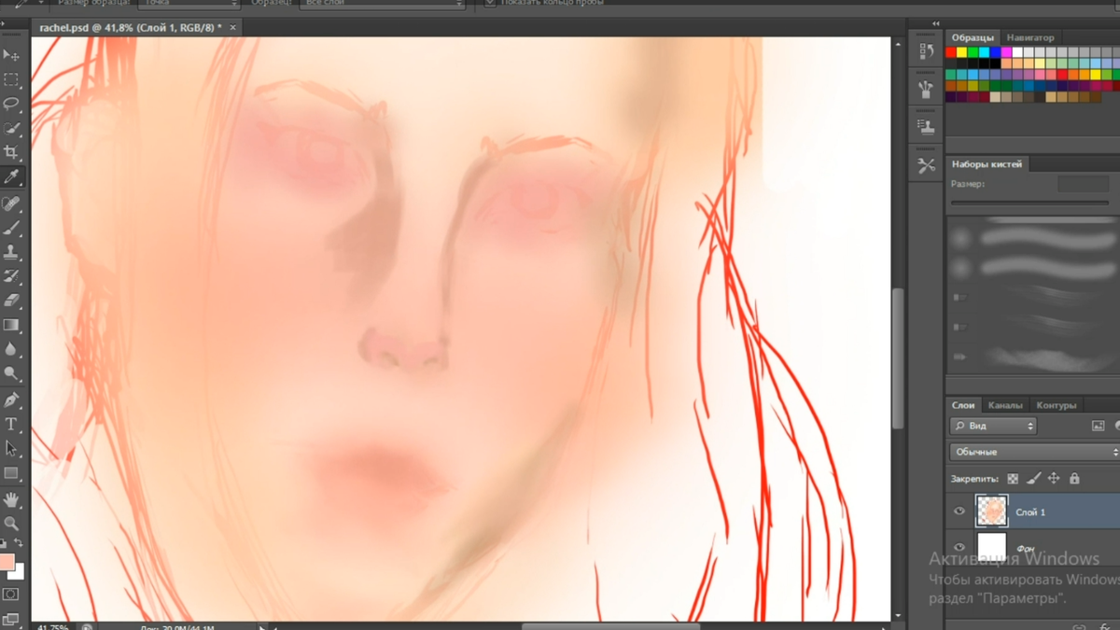Click the brush Размер value field
1120x630 pixels.
tap(1083, 185)
